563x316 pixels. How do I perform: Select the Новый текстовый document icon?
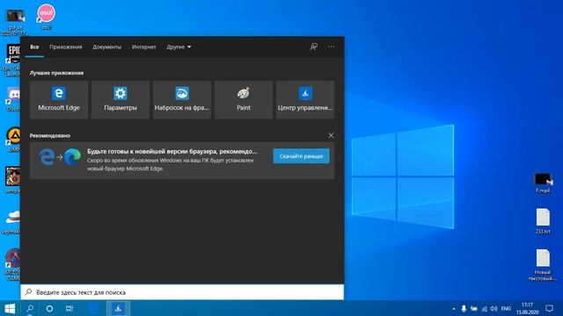(543, 265)
